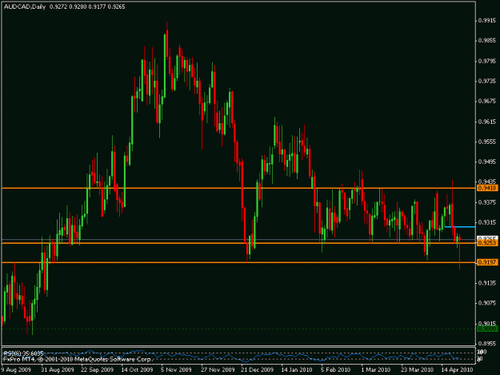
Task: Select the orange line at 0.9418
Action: (238, 188)
